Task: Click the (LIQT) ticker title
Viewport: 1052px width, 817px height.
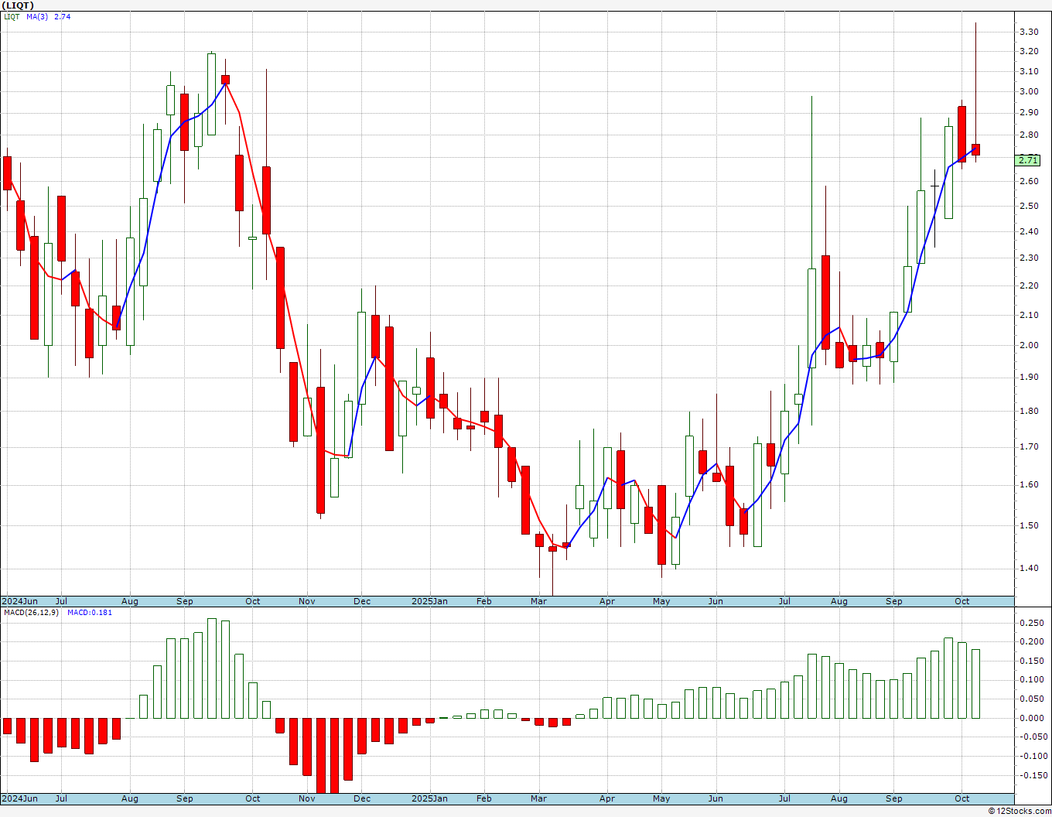Action: [17, 5]
